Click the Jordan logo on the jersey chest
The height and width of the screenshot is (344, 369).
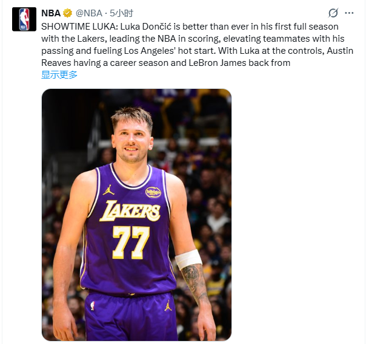[108, 190]
